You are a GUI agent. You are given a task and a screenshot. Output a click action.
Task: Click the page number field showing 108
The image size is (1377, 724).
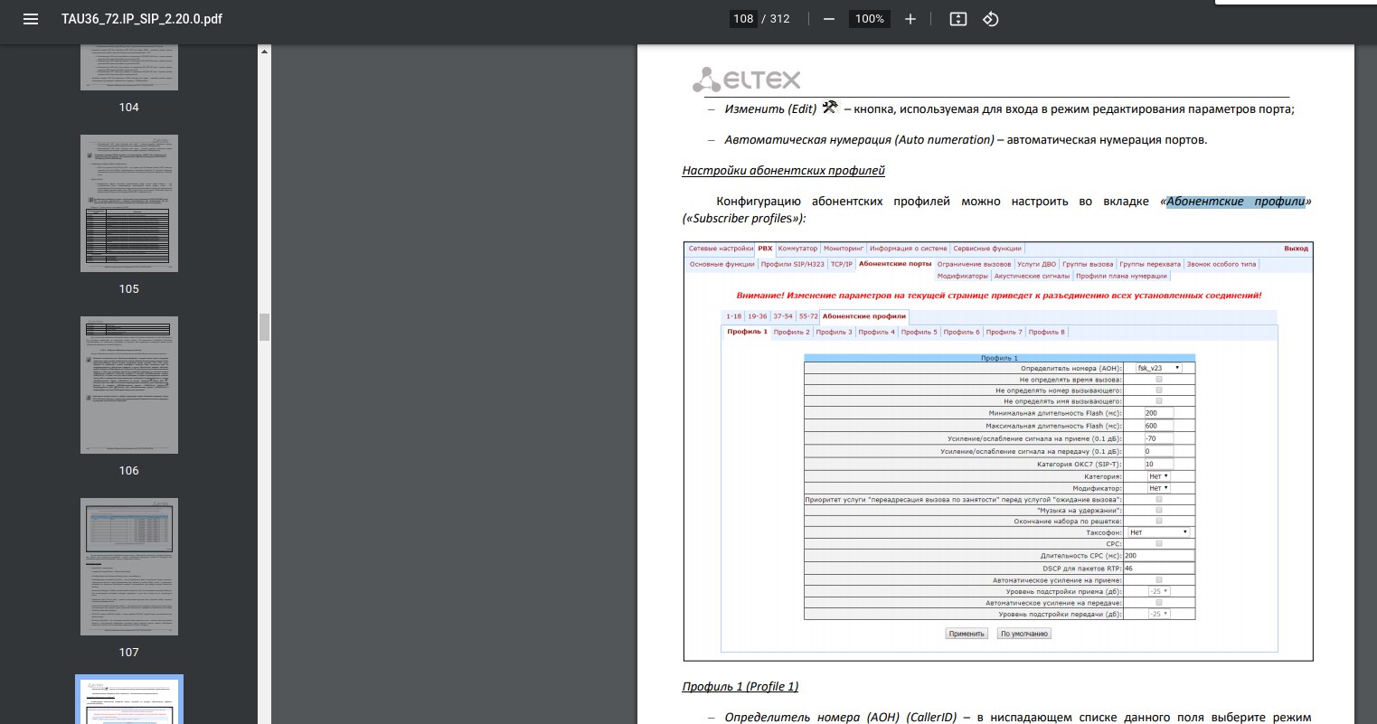(x=743, y=19)
